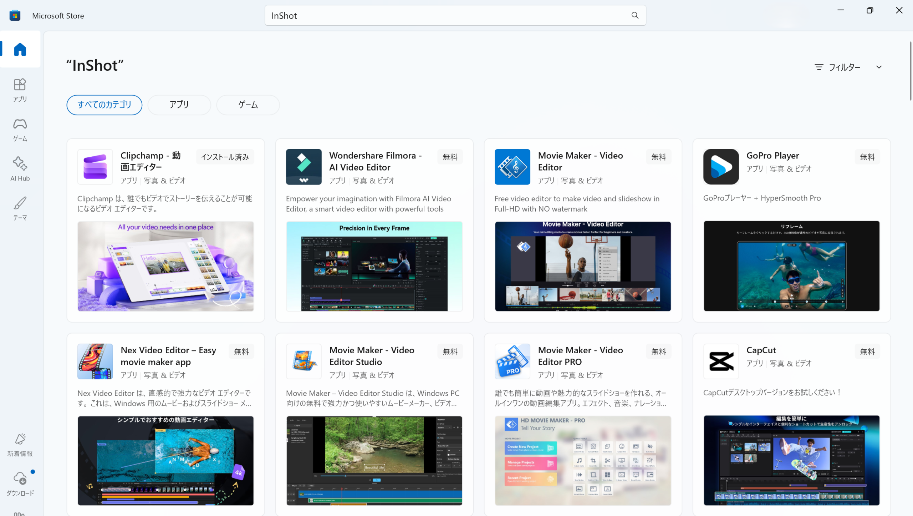Click the Microsoft Store title text
The height and width of the screenshot is (516, 913).
[x=58, y=16]
